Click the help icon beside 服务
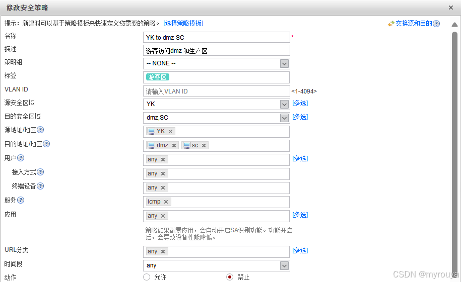Viewport: 461px width, 282px height. (x=21, y=200)
